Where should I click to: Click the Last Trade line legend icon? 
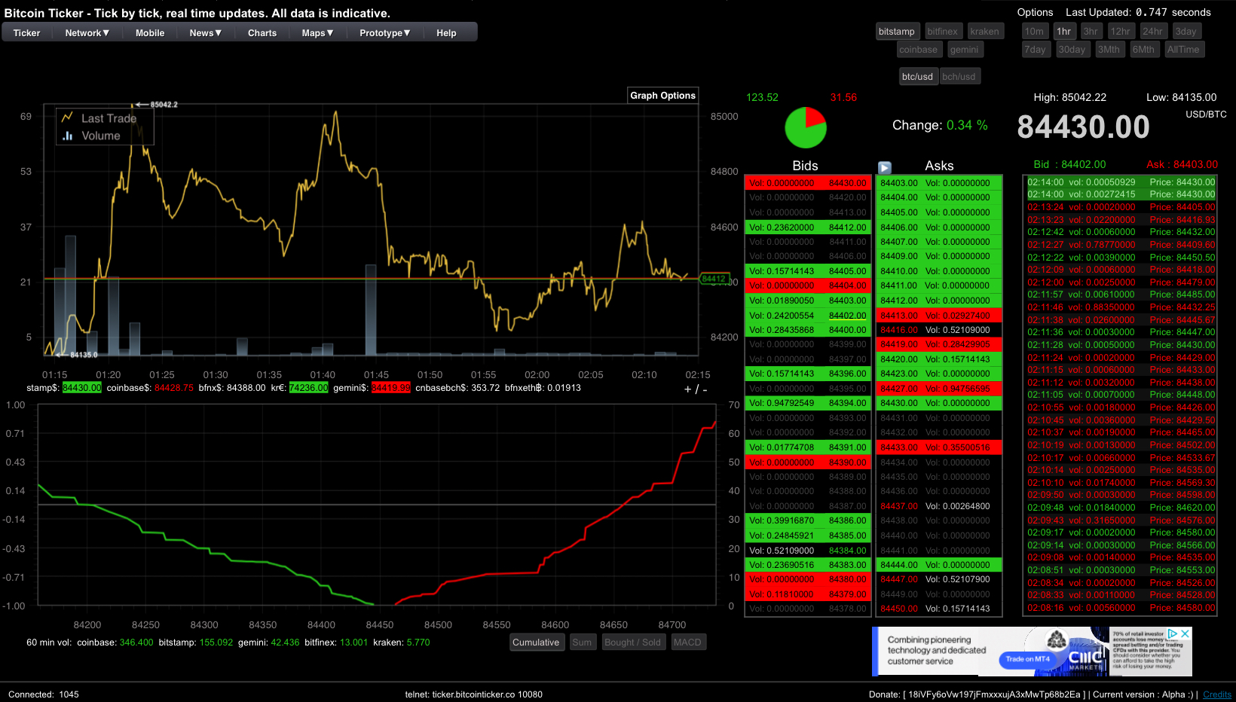[x=67, y=118]
